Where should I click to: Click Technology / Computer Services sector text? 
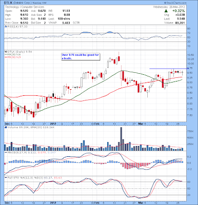[x=25, y=7]
